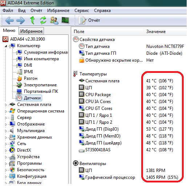Viewport: 187px width, 189px height.
Task: Click the Портативный ПК laptop icon
Action: click(x=19, y=91)
